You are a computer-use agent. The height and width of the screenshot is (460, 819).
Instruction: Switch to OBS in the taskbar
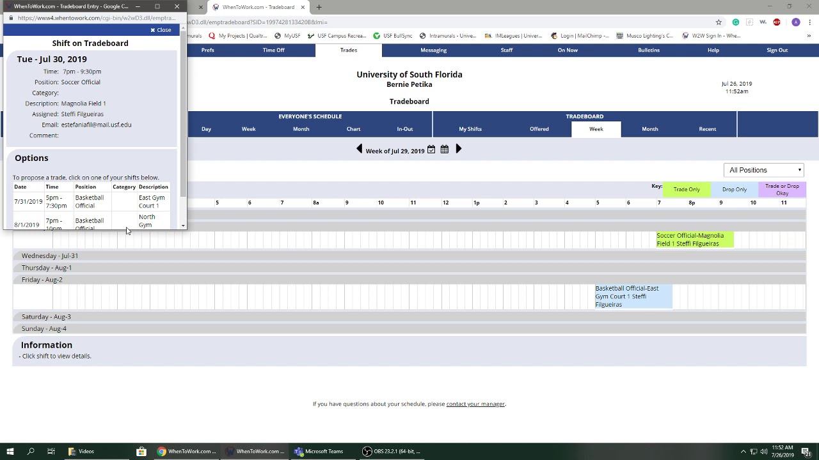click(392, 451)
